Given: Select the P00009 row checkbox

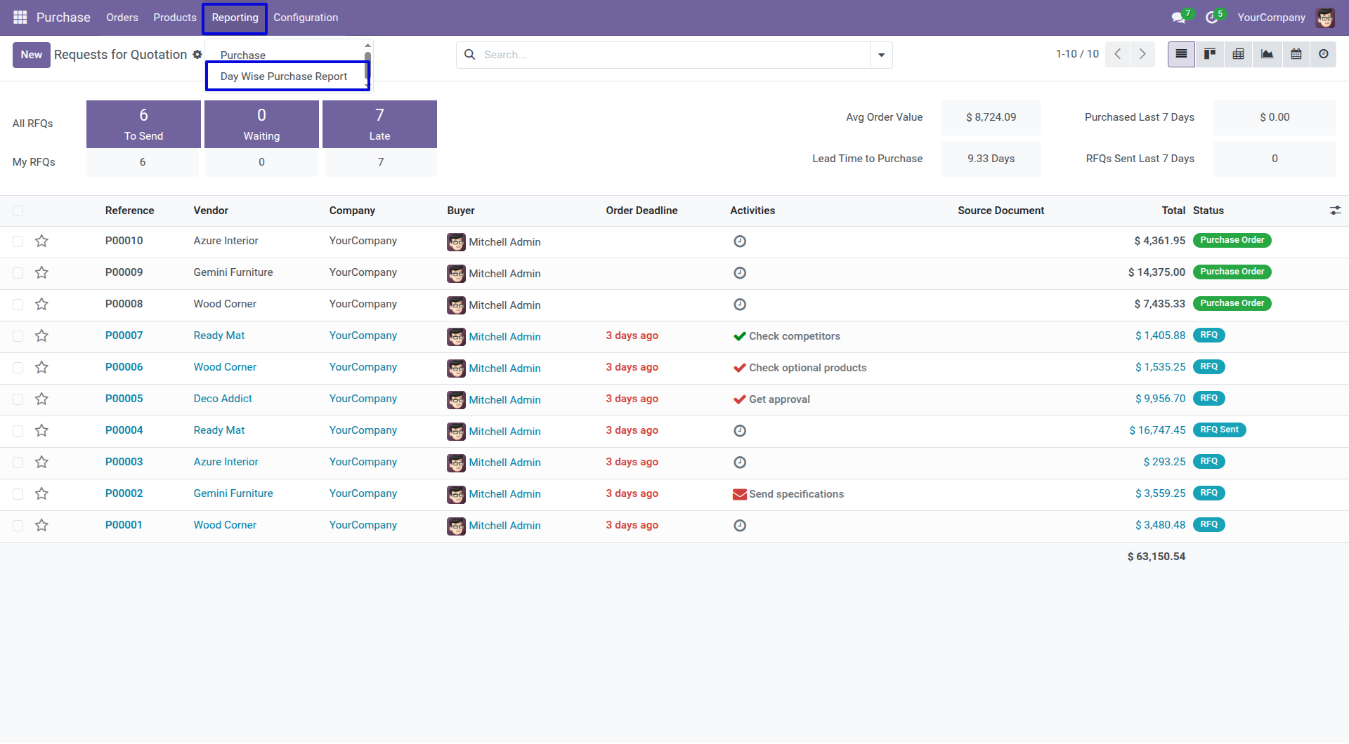Looking at the screenshot, I should (18, 273).
